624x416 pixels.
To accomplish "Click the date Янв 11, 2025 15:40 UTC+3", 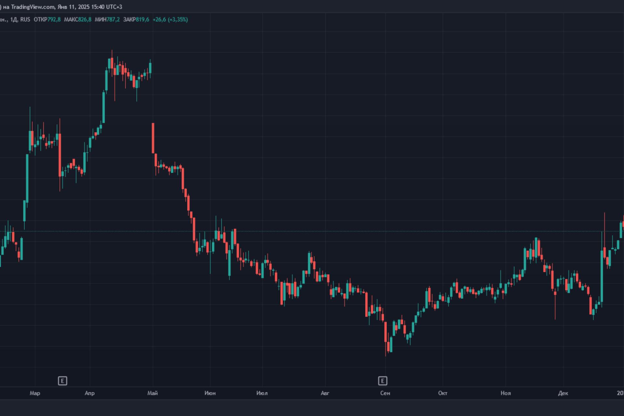I will [x=90, y=7].
